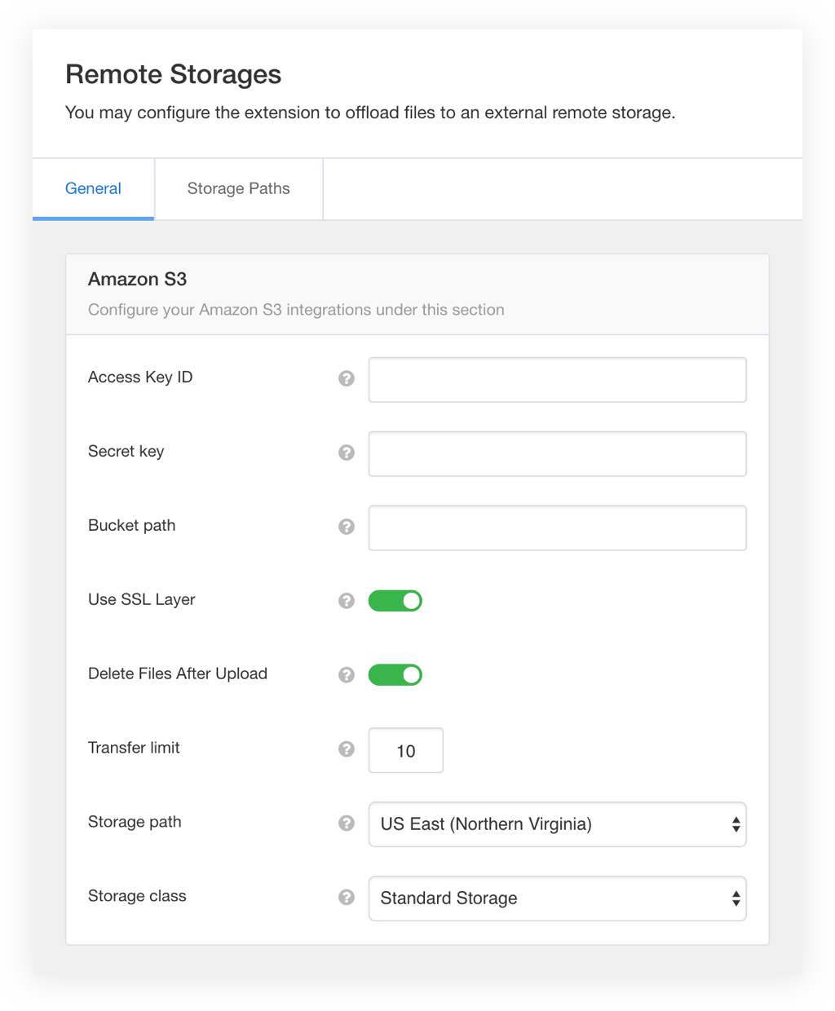
Task: Disable Delete Files After Upload switch
Action: click(395, 675)
